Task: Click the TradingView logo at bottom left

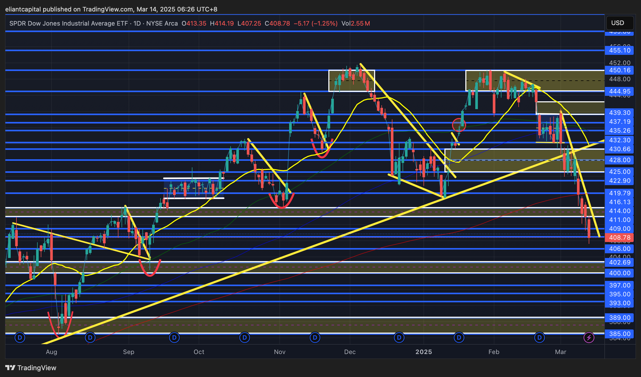Action: (x=31, y=368)
